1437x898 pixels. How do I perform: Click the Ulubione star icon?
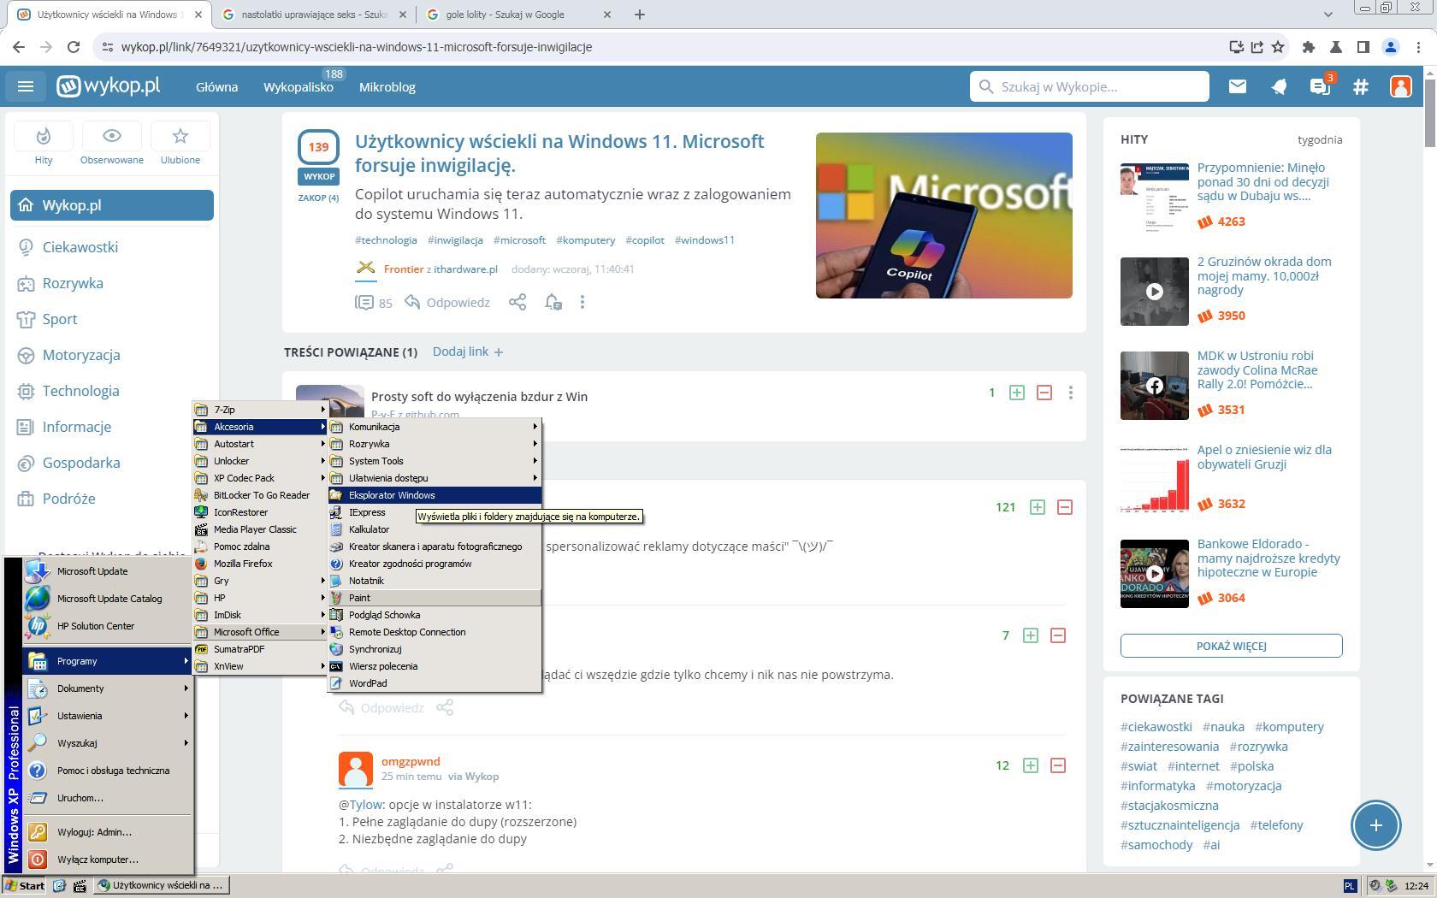(x=180, y=137)
